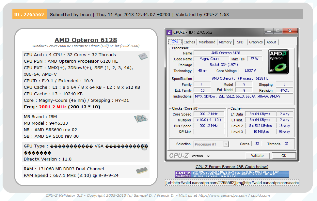The height and width of the screenshot is (201, 317).
Task: Click the DirectX Version : 11.0 line
Action: [x=48, y=159]
